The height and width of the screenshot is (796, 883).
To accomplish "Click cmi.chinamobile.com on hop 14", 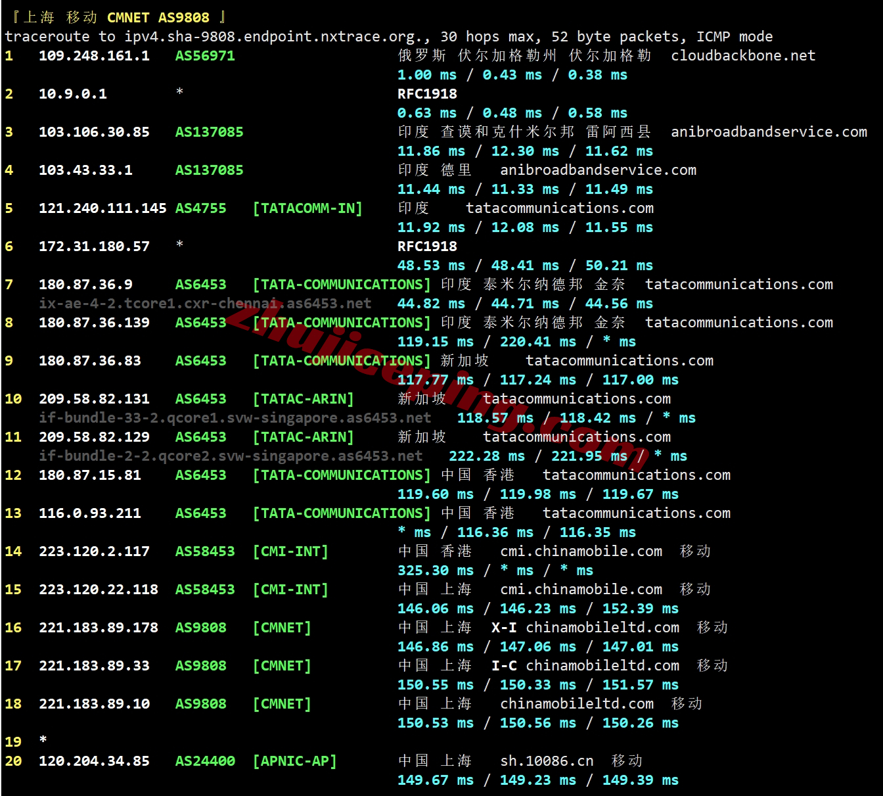I will 581,551.
